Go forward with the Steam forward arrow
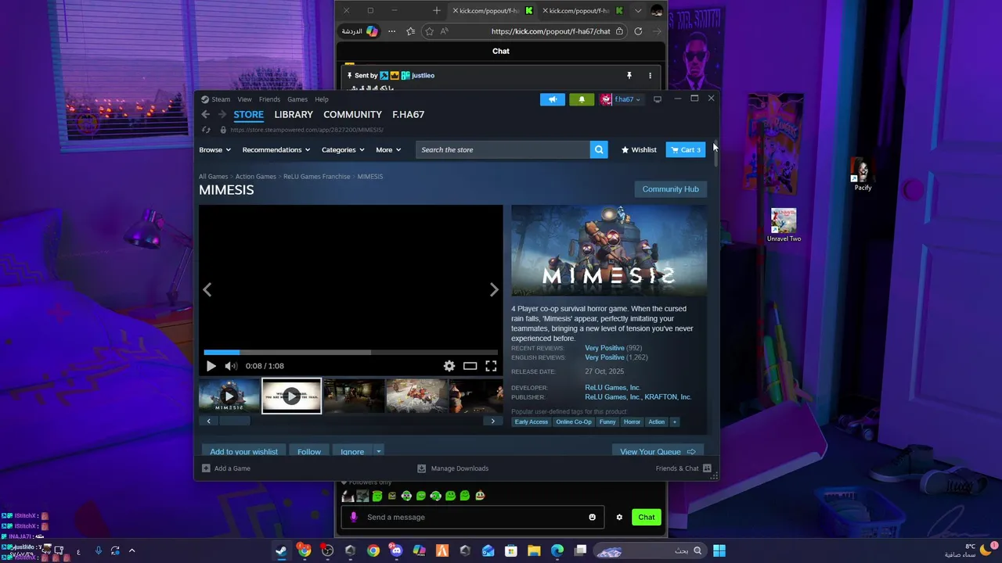 (222, 114)
